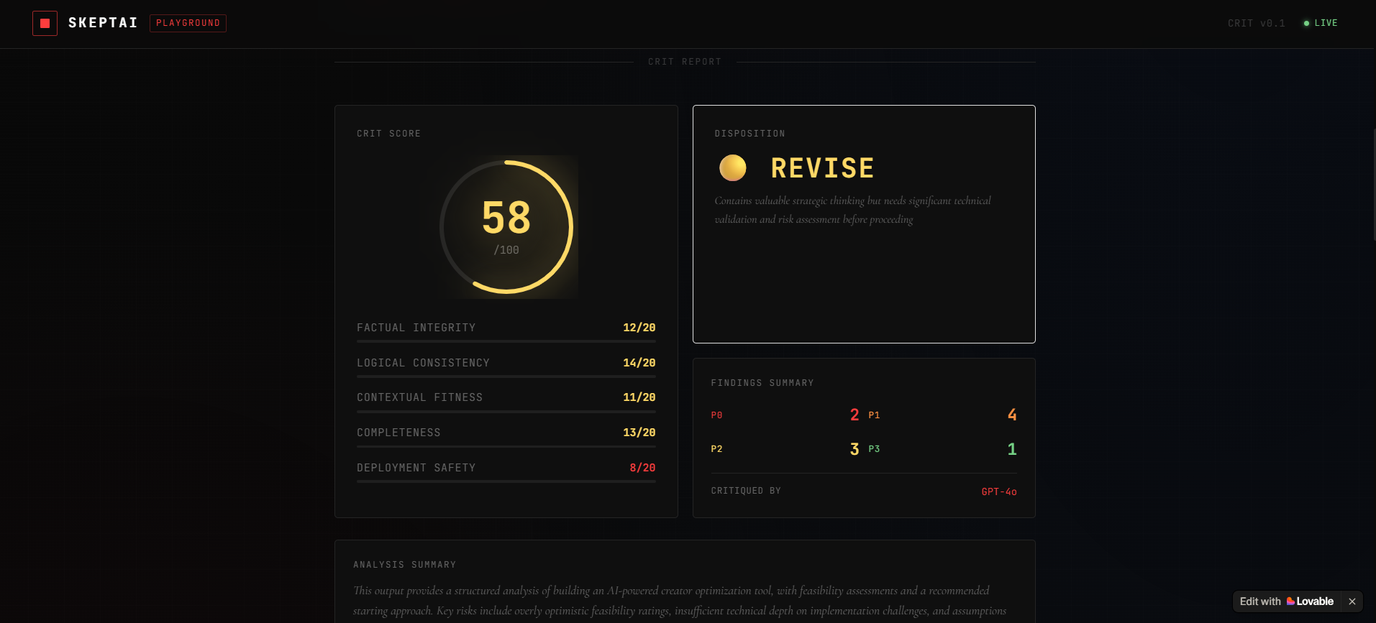This screenshot has width=1376, height=623.
Task: Click the Deployment Safety row label
Action: click(x=416, y=468)
